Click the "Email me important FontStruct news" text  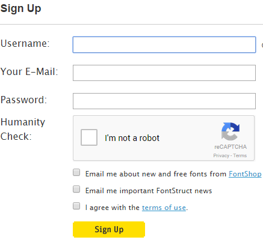(x=149, y=191)
